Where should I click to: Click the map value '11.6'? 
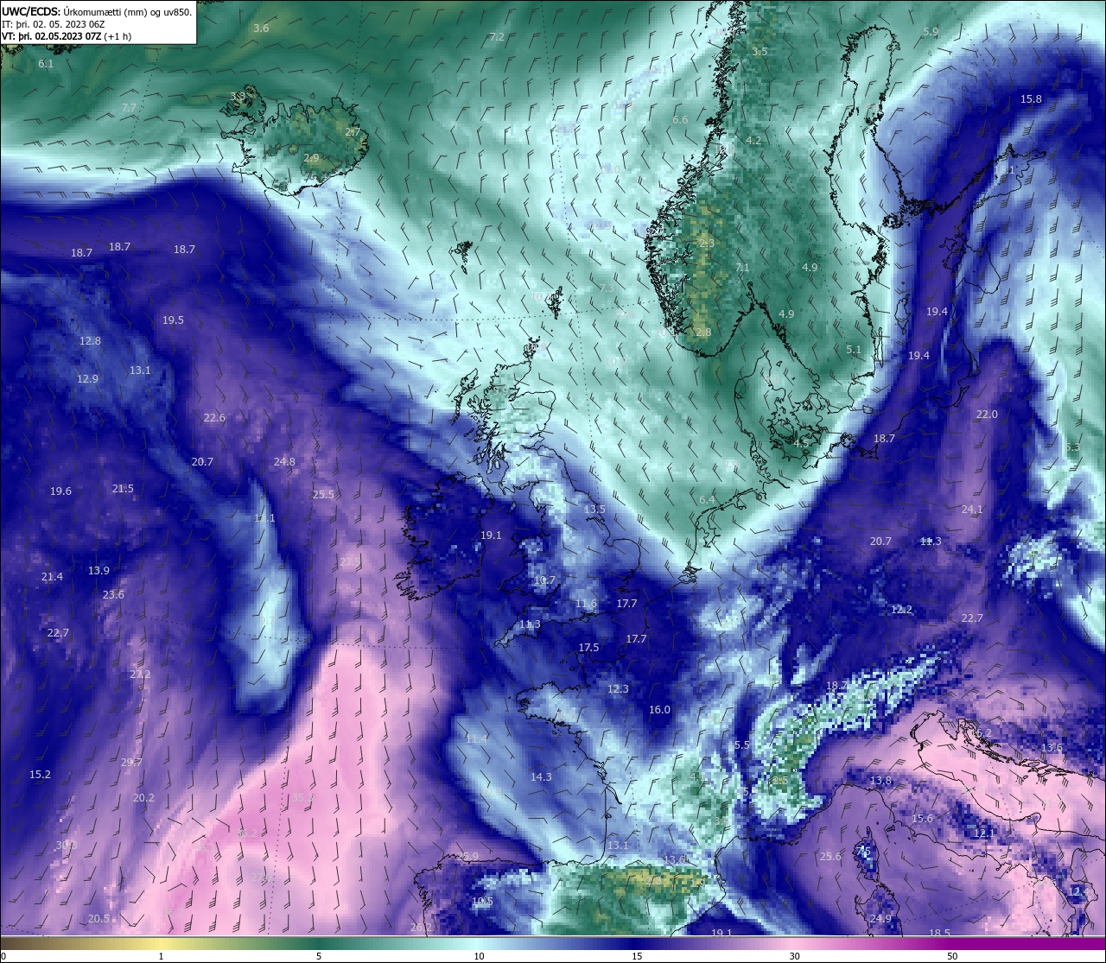point(586,604)
